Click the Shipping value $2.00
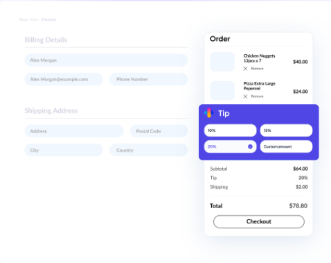The image size is (331, 263). 302,187
